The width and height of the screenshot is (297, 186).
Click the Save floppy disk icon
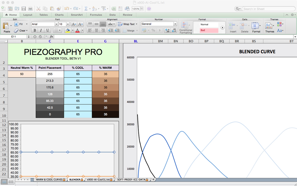[x=24, y=9]
